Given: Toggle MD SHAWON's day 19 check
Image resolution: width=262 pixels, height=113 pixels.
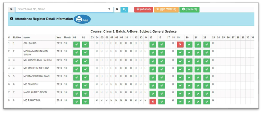Looking at the screenshot, I should click(x=180, y=86).
